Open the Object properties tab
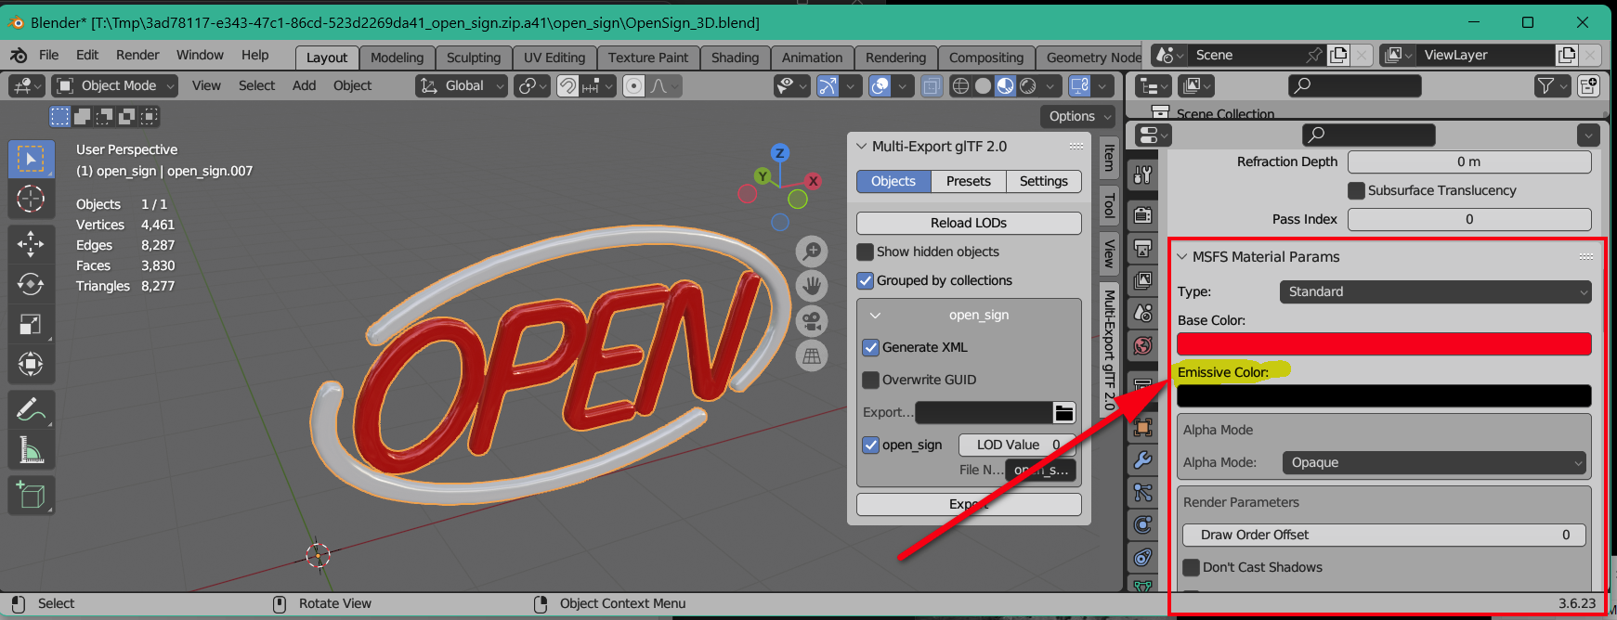 coord(1142,427)
